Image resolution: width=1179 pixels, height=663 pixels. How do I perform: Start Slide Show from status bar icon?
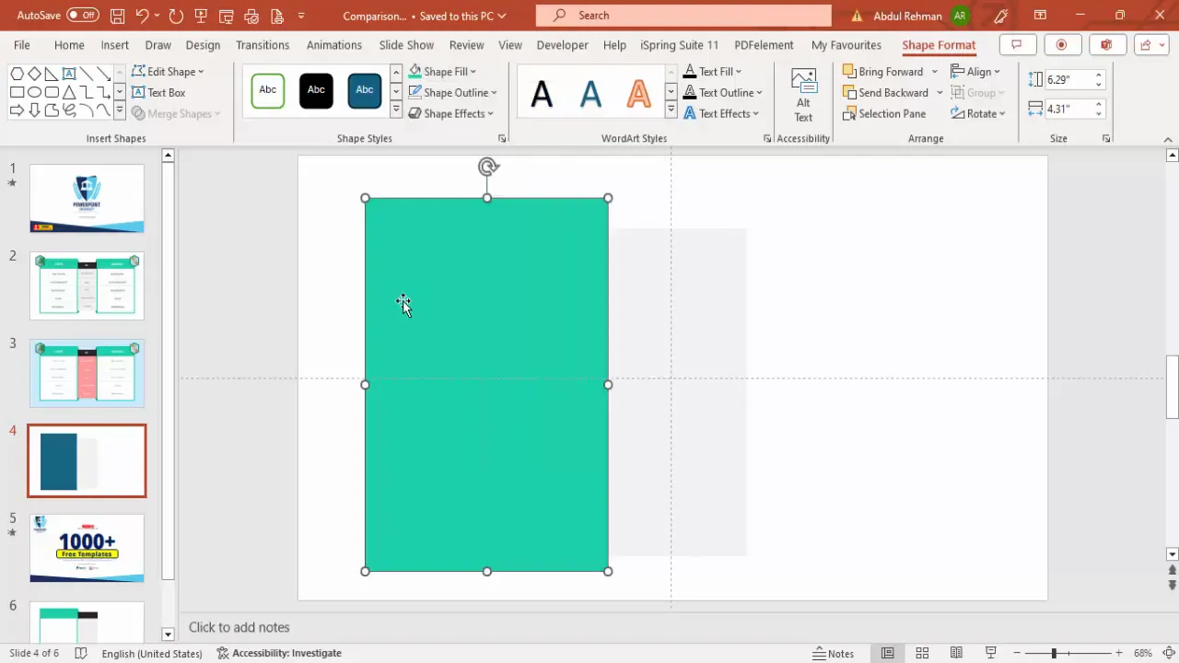click(x=991, y=653)
